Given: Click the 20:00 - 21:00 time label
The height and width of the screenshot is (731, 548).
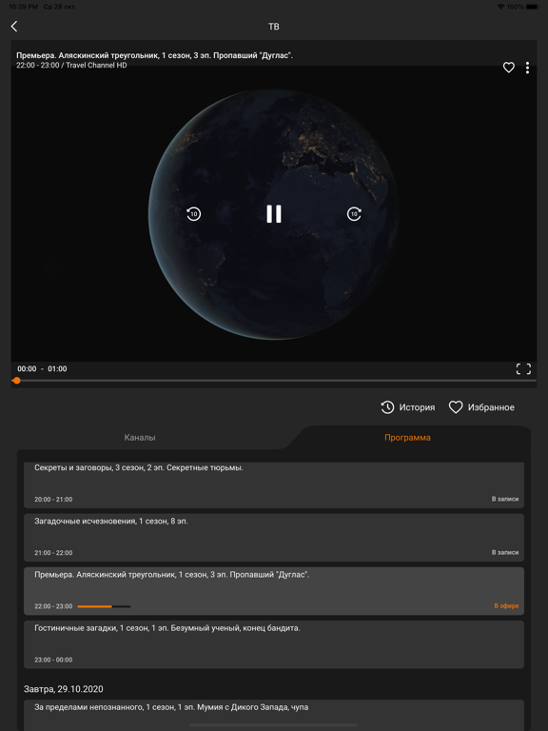Looking at the screenshot, I should point(53,500).
